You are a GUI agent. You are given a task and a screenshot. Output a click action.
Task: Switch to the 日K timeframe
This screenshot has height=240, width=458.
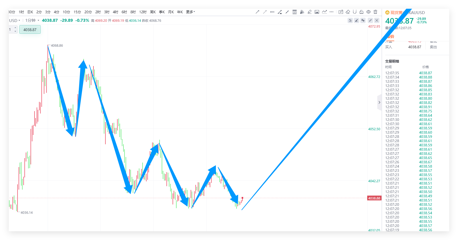click(x=30, y=12)
